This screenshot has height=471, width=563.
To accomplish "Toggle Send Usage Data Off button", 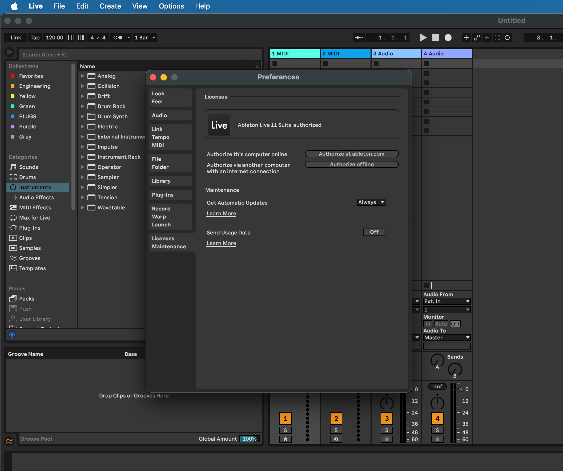I will pyautogui.click(x=374, y=232).
